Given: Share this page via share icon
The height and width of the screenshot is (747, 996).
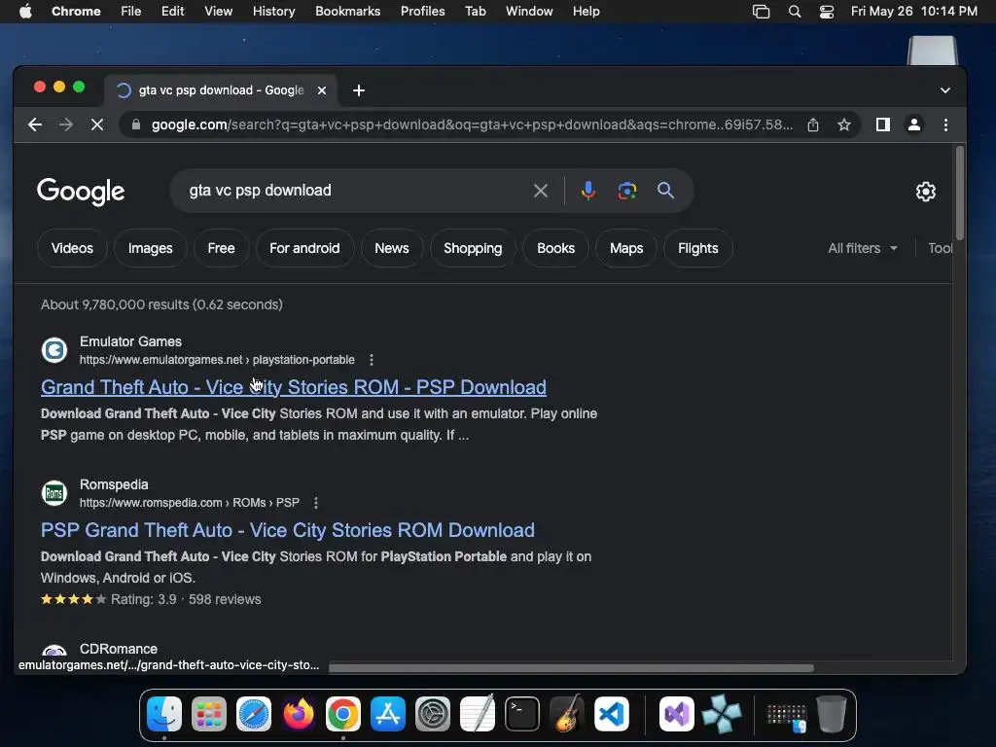Looking at the screenshot, I should tap(813, 124).
